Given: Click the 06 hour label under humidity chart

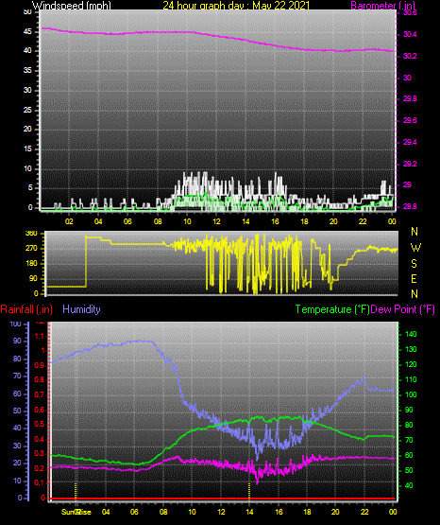Looking at the screenshot, I should click(134, 512).
